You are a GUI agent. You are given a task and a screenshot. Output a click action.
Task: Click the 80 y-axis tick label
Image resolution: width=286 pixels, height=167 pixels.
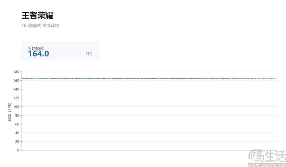[x=17, y=116]
